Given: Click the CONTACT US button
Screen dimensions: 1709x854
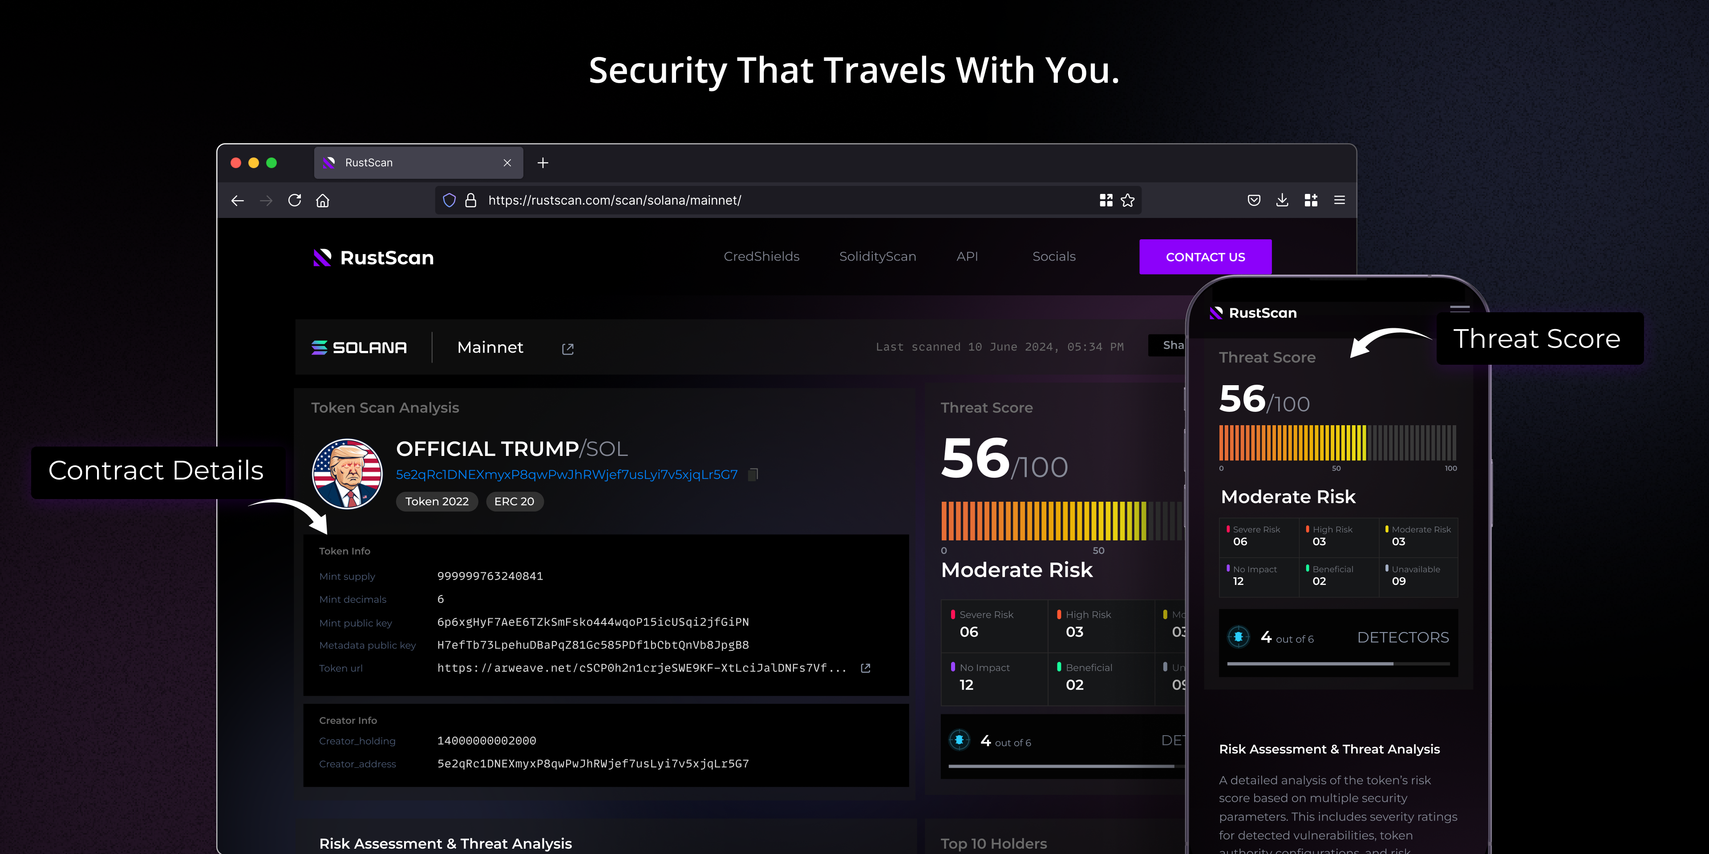Looking at the screenshot, I should click(x=1206, y=257).
